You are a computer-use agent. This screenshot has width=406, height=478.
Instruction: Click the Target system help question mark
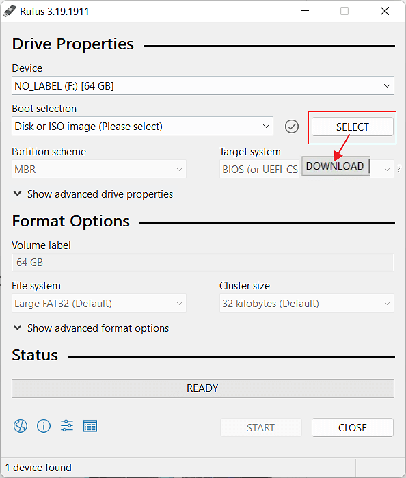click(x=399, y=169)
